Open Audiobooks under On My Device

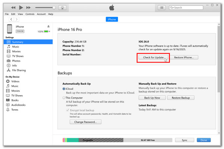16,105
